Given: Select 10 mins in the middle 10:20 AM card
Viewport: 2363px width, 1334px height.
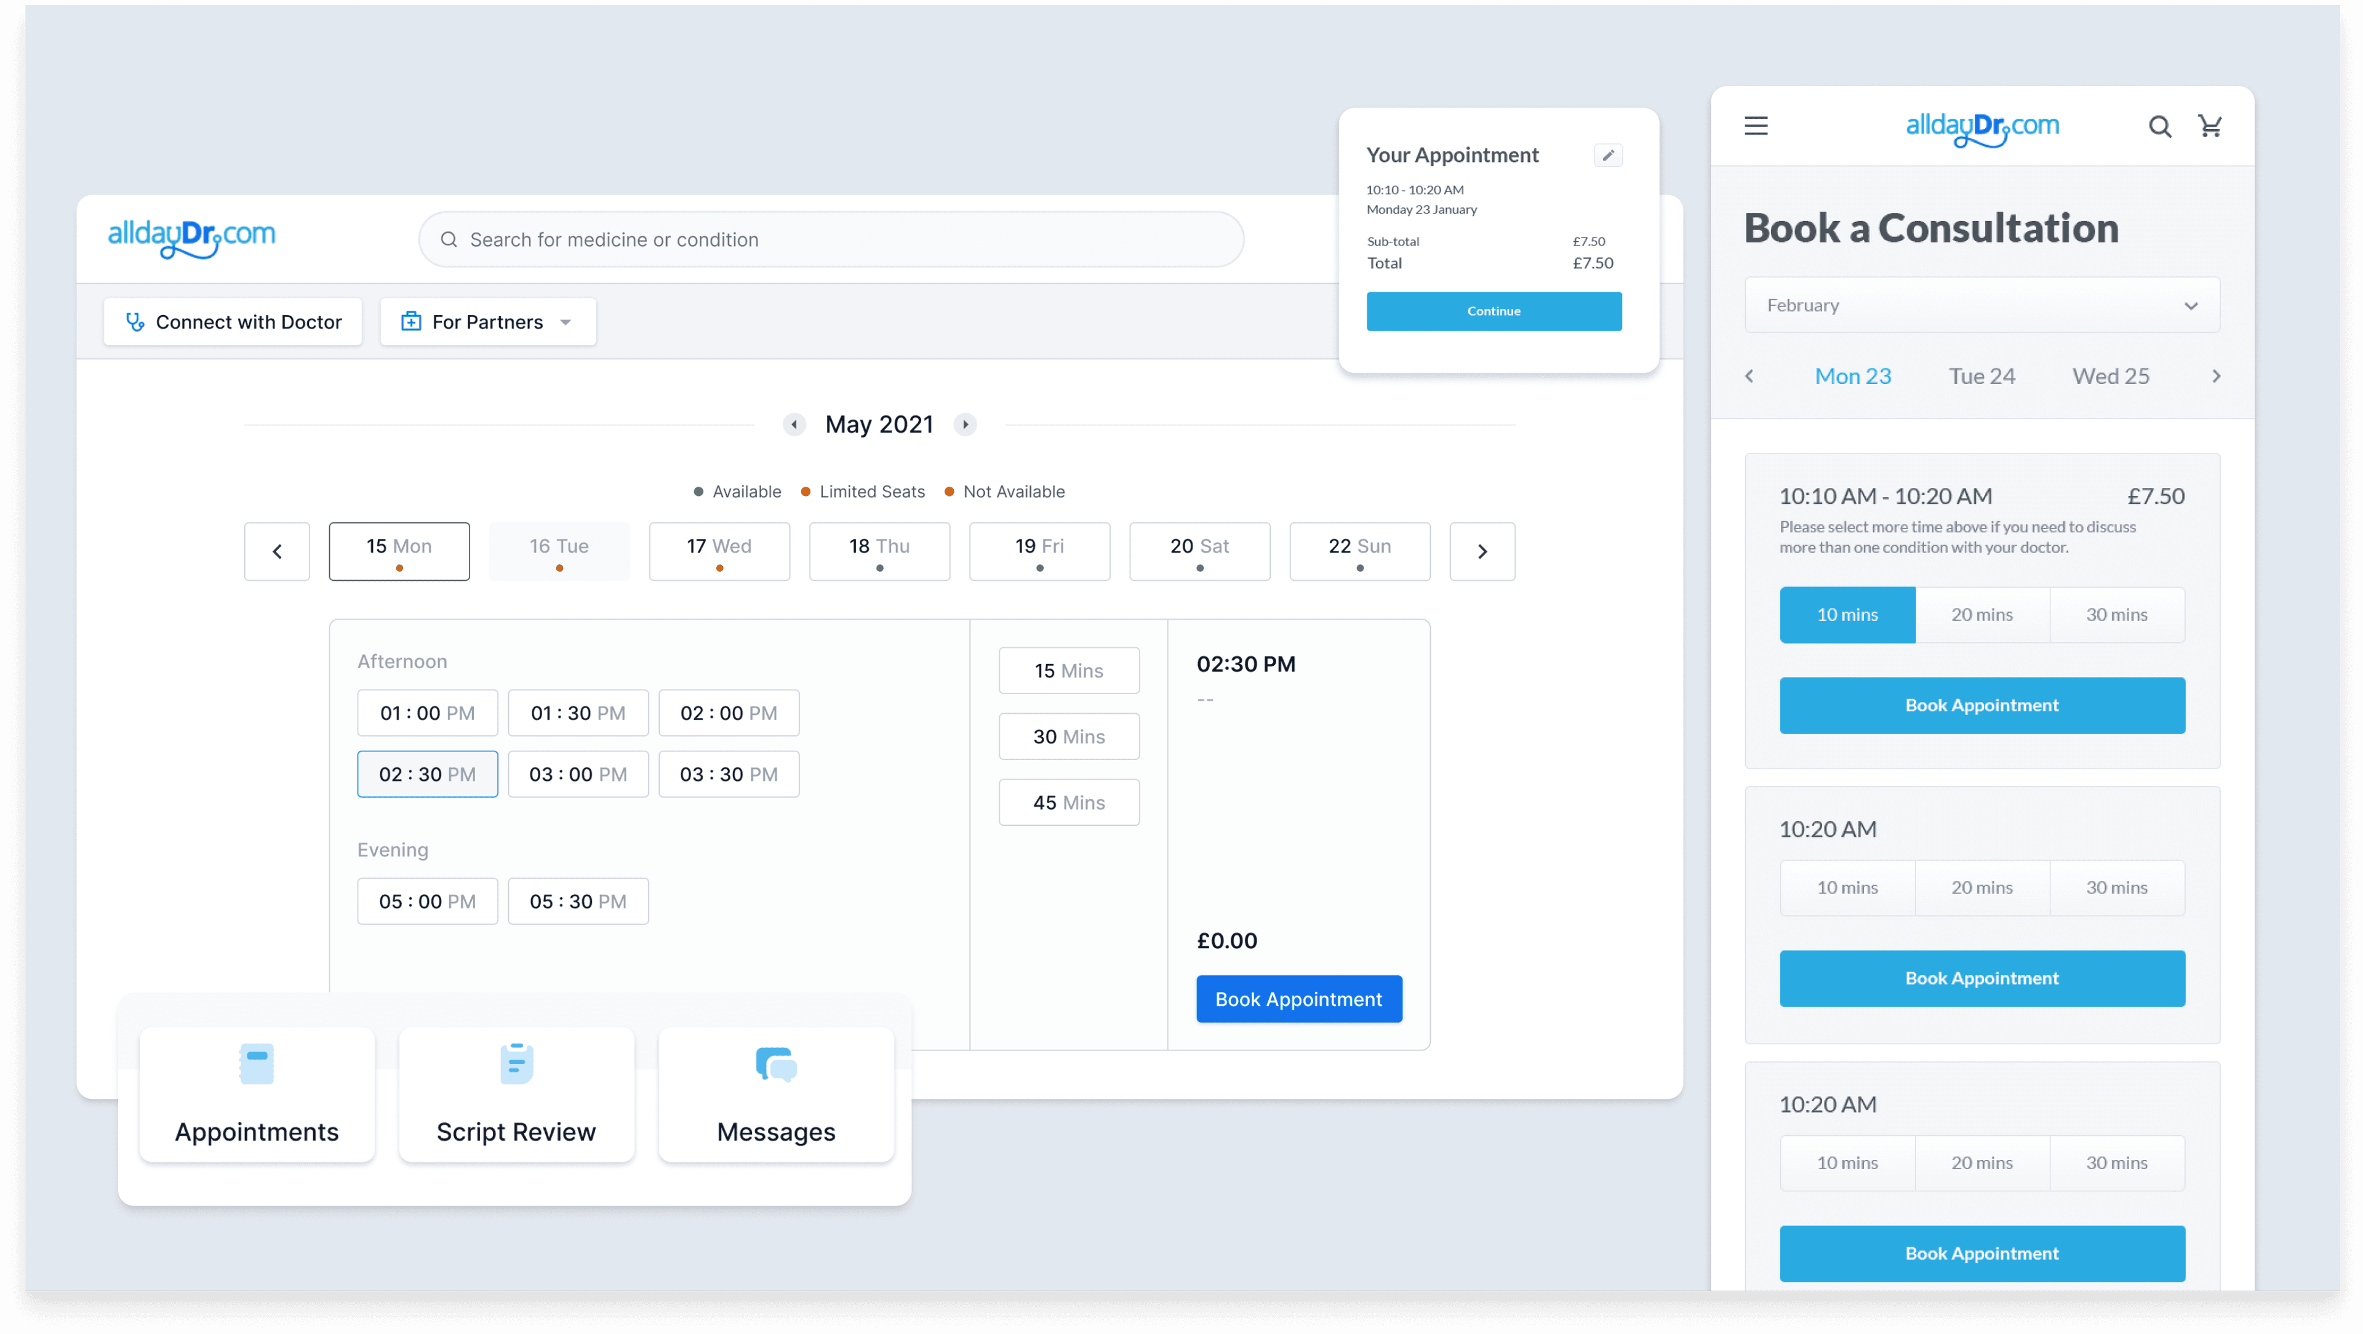Looking at the screenshot, I should [x=1847, y=887].
